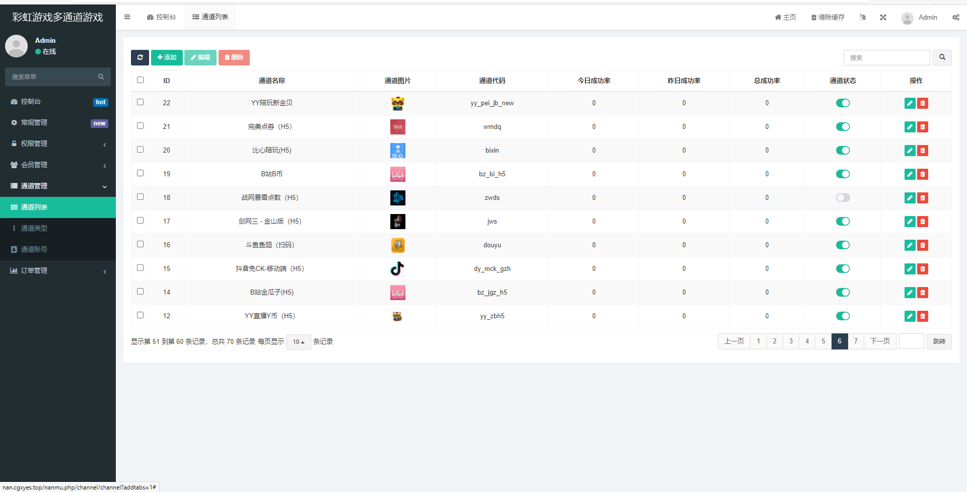Viewport: 967px width, 492px height.
Task: Click the refresh icon button in toolbar
Action: (x=140, y=57)
